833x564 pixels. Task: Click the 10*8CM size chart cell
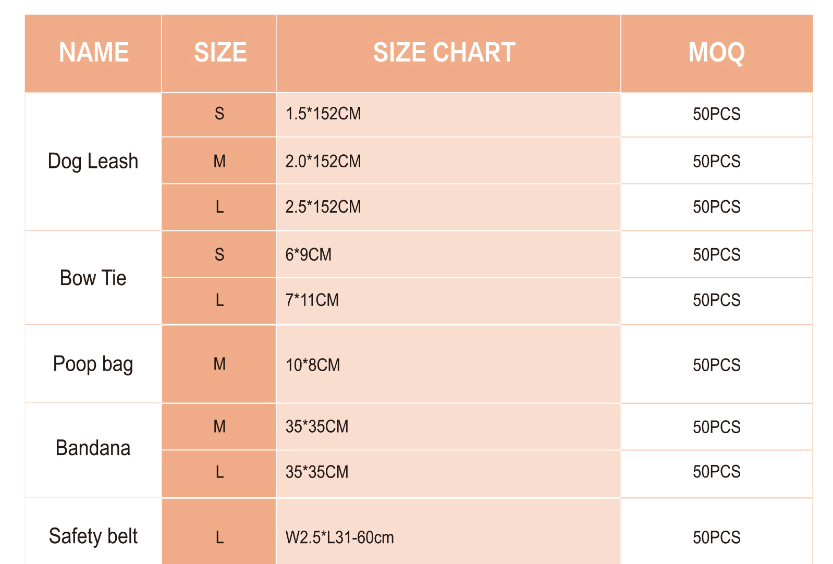point(313,365)
